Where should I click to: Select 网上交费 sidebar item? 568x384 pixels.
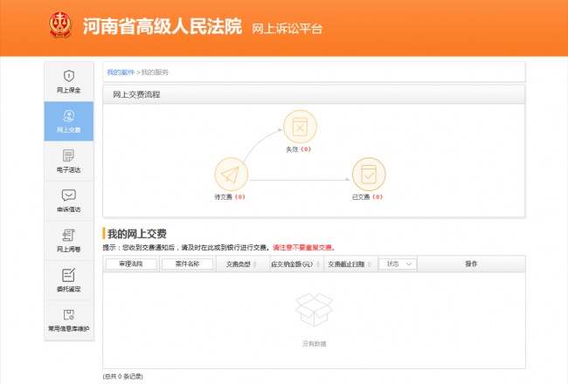tap(68, 121)
